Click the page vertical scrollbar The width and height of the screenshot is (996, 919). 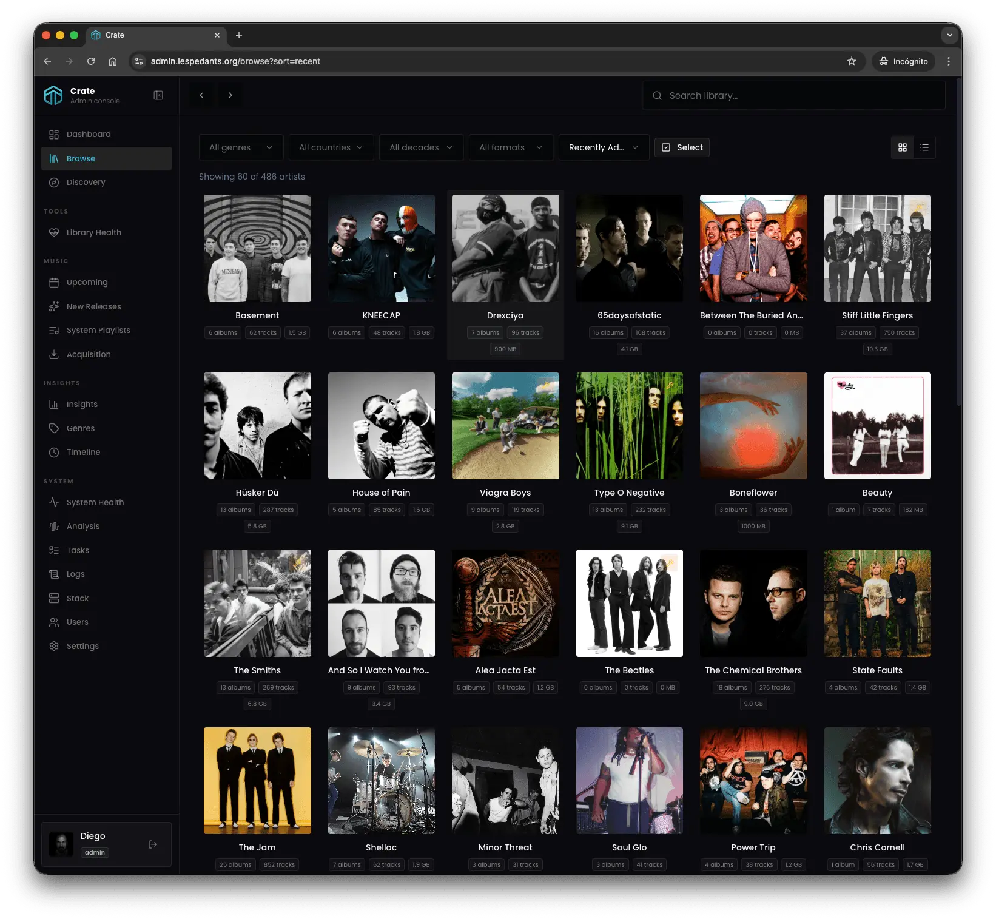click(x=959, y=243)
